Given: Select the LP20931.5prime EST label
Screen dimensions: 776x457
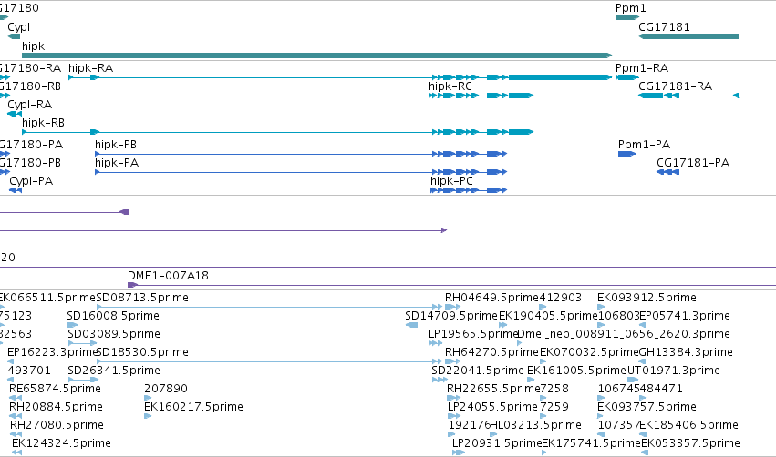Looking at the screenshot, I should 497,443.
